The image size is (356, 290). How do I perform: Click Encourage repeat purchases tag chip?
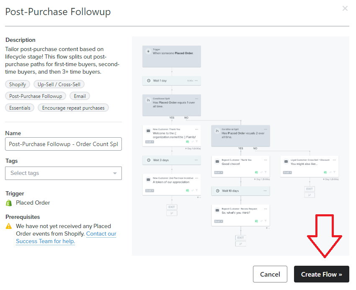point(73,108)
